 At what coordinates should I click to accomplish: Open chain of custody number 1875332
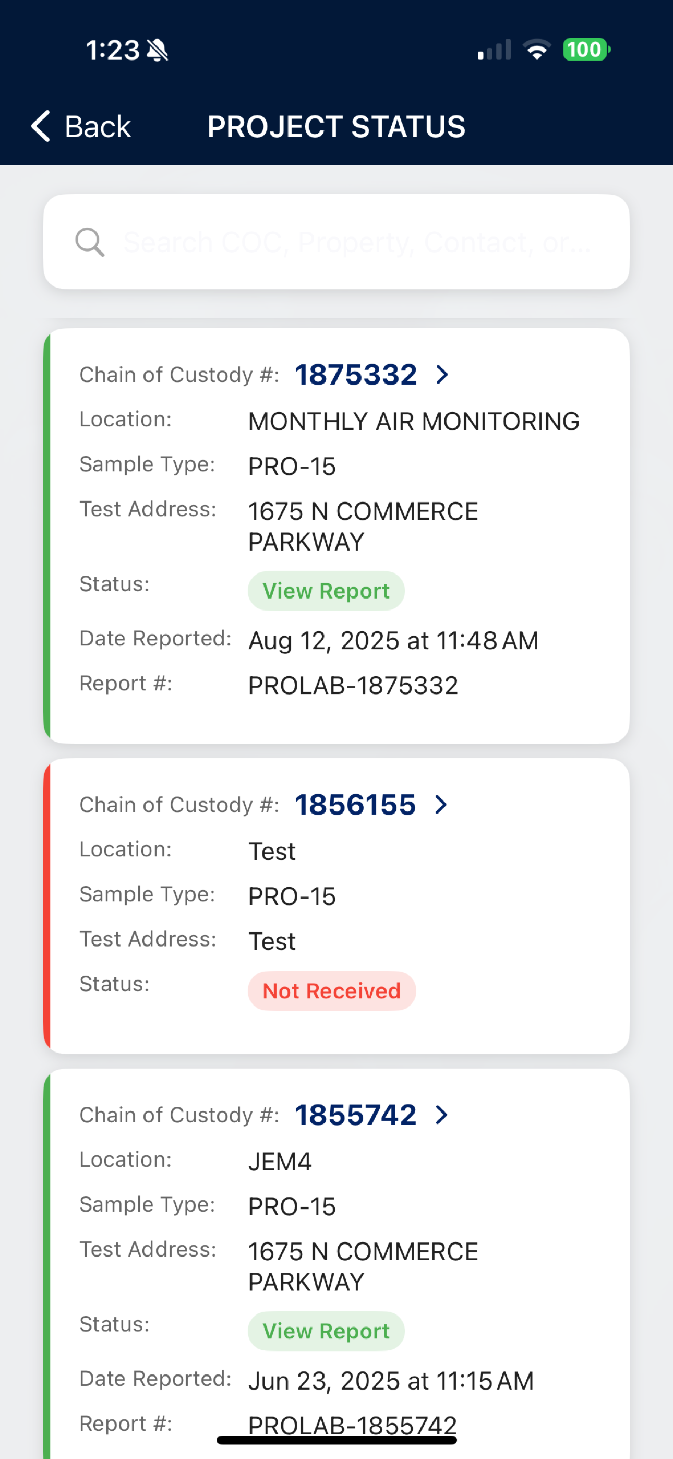pyautogui.click(x=356, y=374)
